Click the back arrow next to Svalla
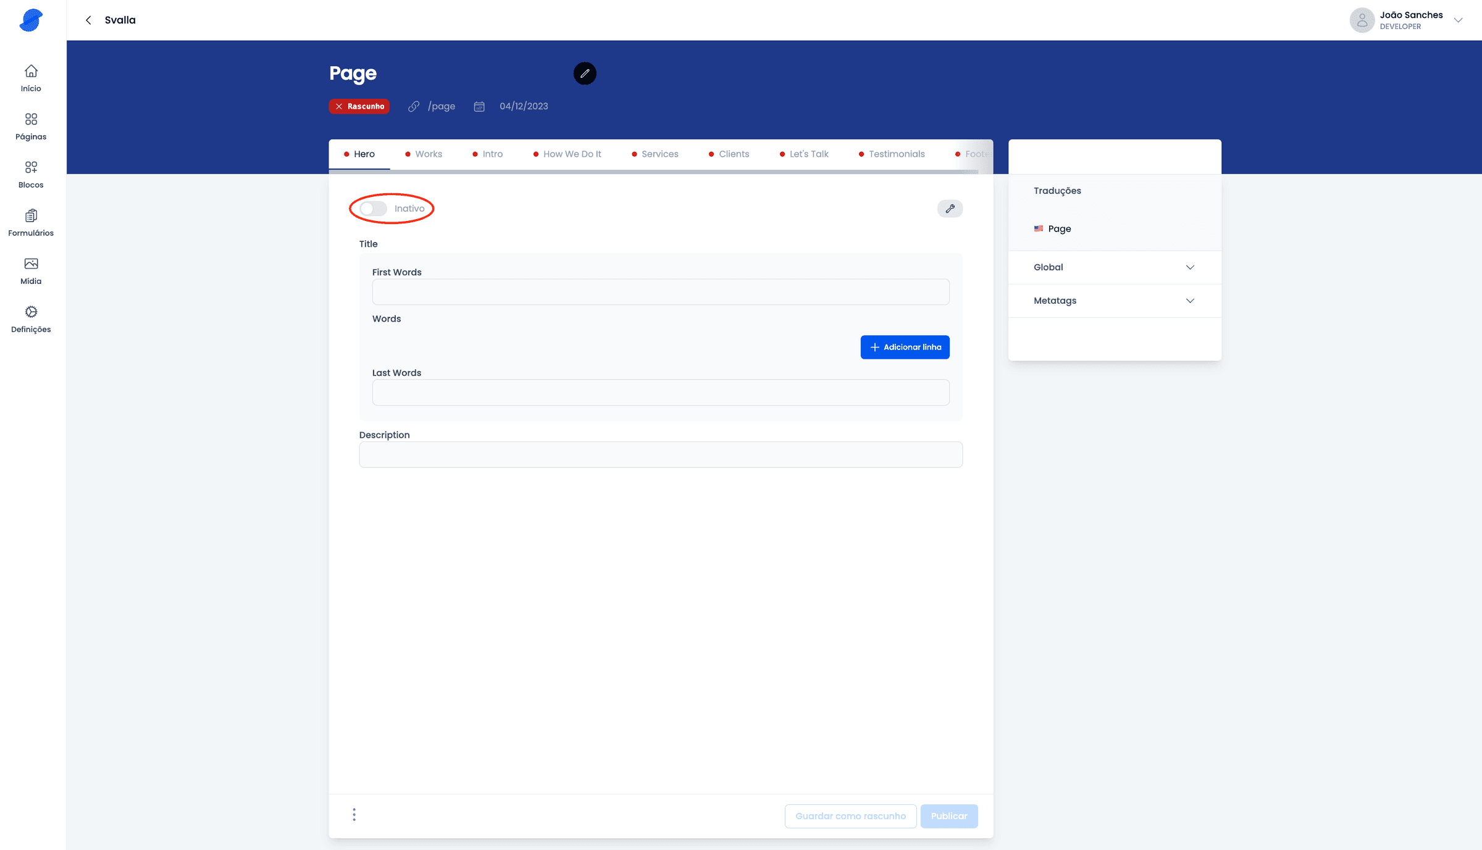 coord(88,20)
